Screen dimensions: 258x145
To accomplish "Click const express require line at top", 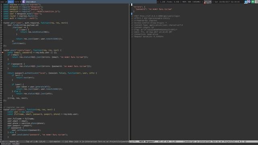I will [22, 4].
